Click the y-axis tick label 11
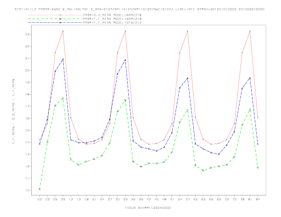 click(x=27, y=178)
